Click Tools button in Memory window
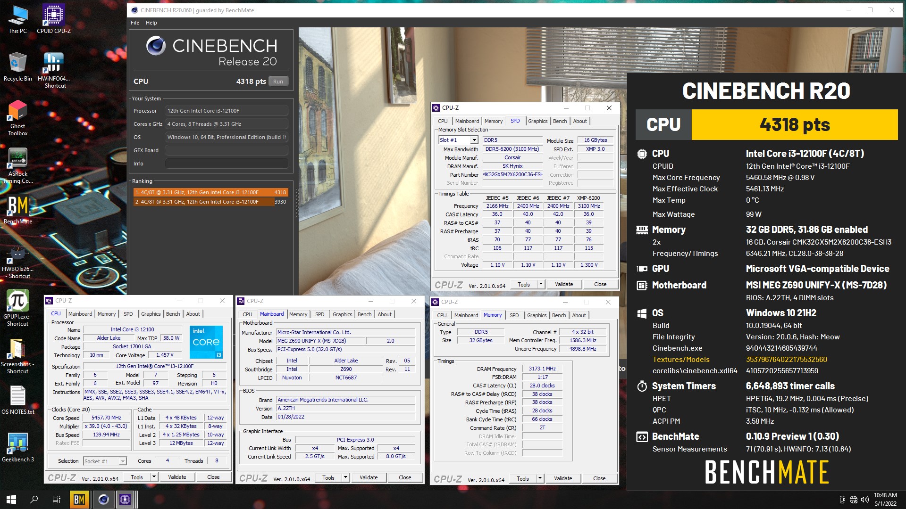Image resolution: width=906 pixels, height=509 pixels. point(523,478)
